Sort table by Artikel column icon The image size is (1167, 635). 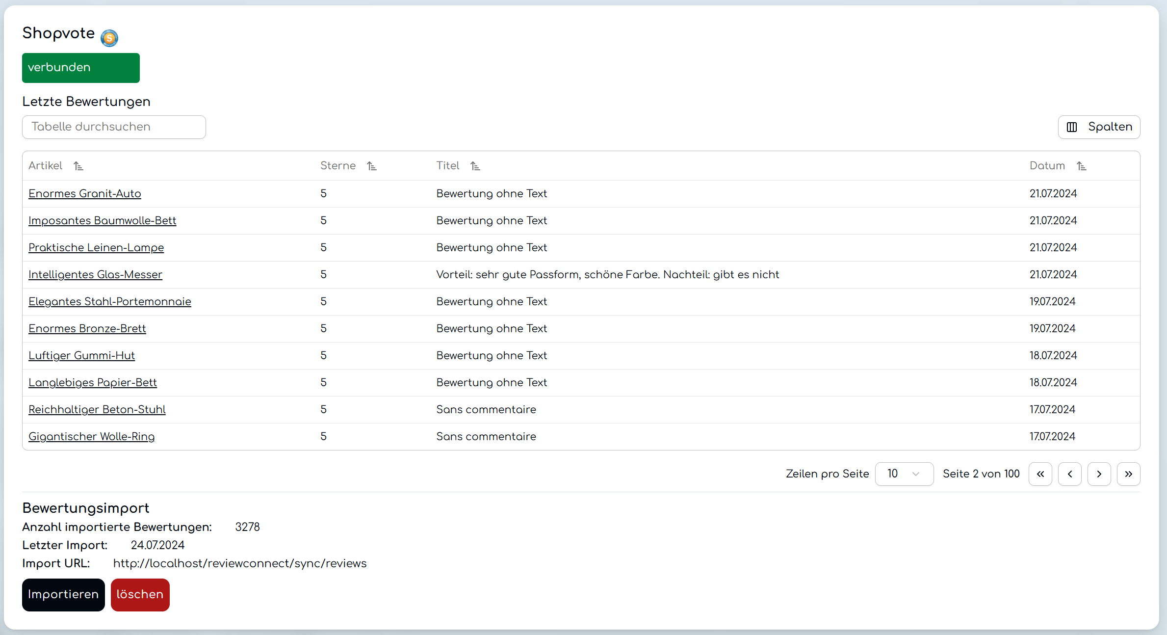point(78,166)
